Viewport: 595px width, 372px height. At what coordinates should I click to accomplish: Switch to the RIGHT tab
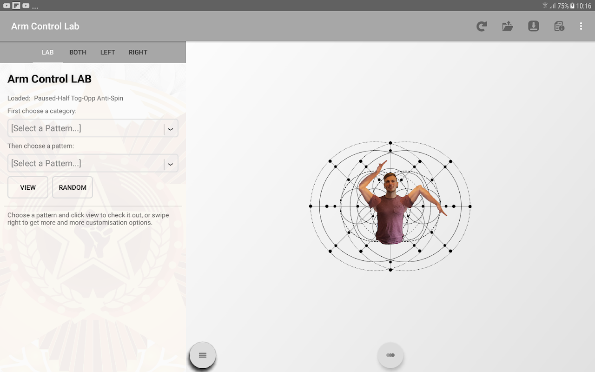tap(138, 53)
